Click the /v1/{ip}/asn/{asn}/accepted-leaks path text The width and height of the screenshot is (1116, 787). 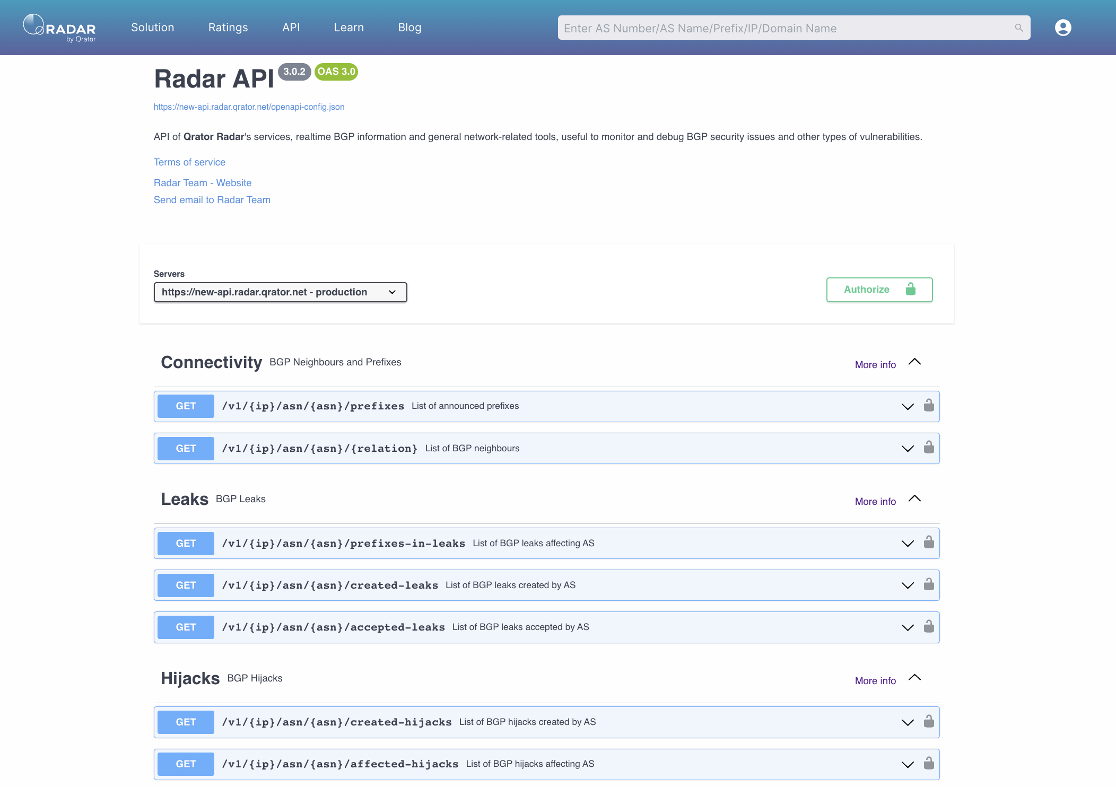coord(334,627)
